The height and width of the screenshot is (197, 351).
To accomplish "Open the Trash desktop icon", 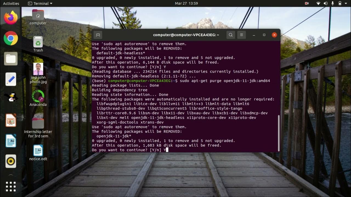I will (x=38, y=44).
